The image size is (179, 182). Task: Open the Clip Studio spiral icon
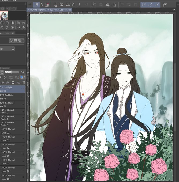point(47,5)
